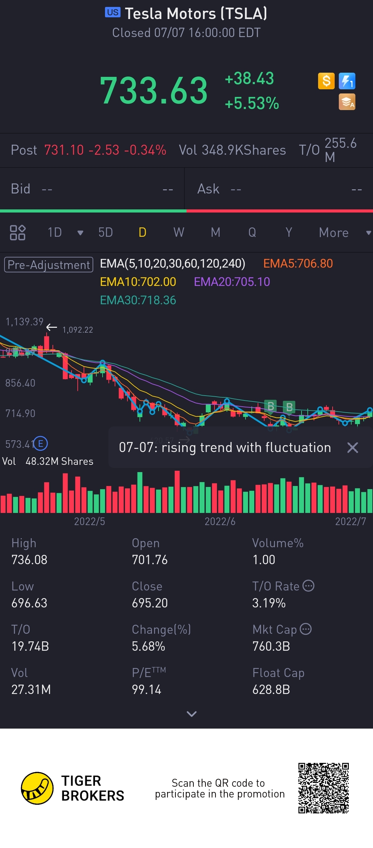Screen dimensions: 373x848
Task: Tap the Tesla Motors (TSLA) title
Action: click(x=196, y=14)
